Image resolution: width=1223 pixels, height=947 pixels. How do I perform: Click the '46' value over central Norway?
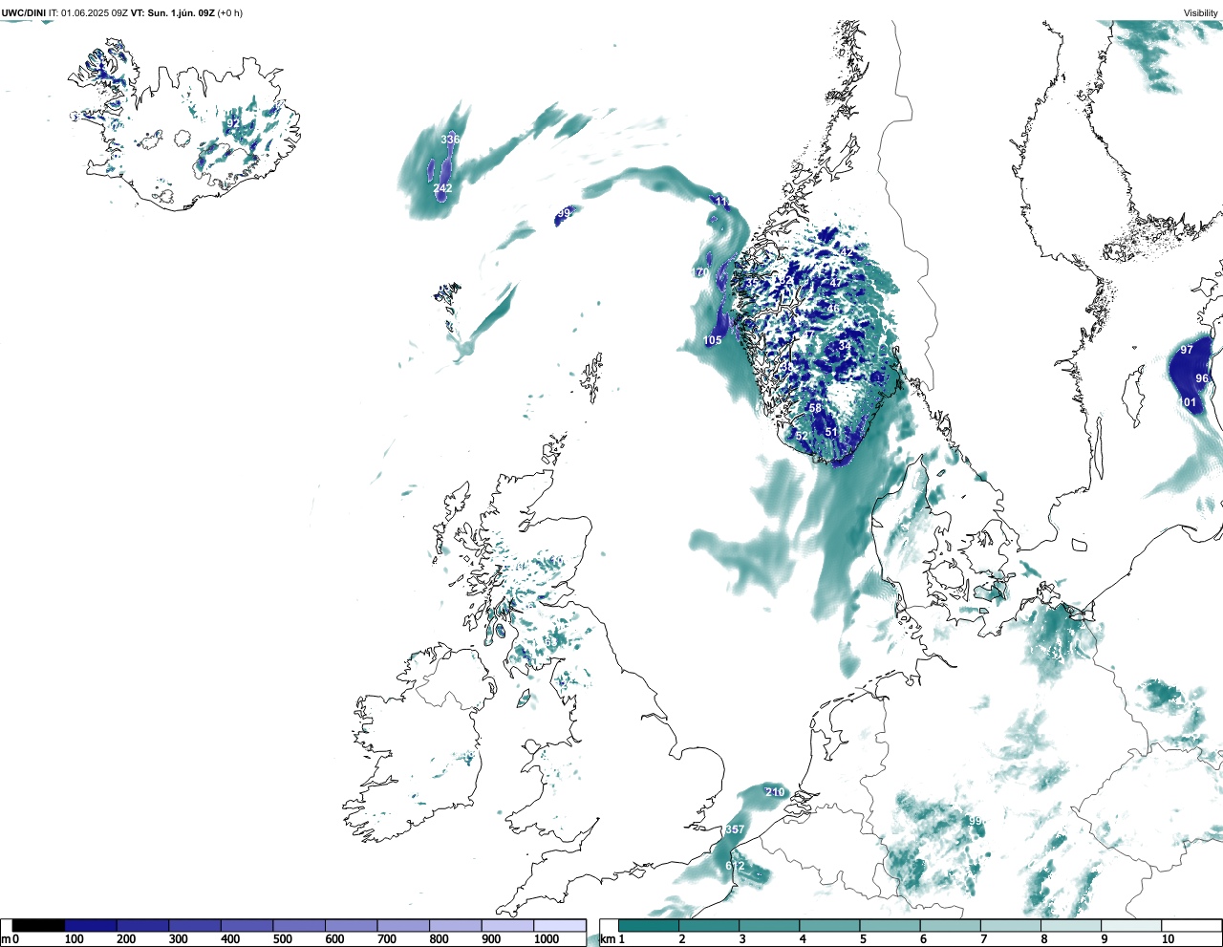coord(833,309)
